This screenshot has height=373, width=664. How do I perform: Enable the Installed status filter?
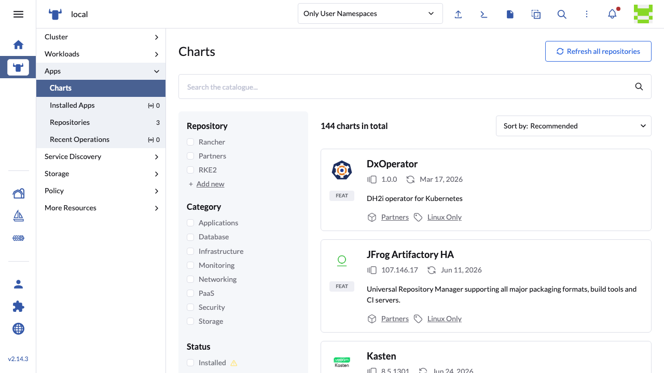(x=190, y=363)
